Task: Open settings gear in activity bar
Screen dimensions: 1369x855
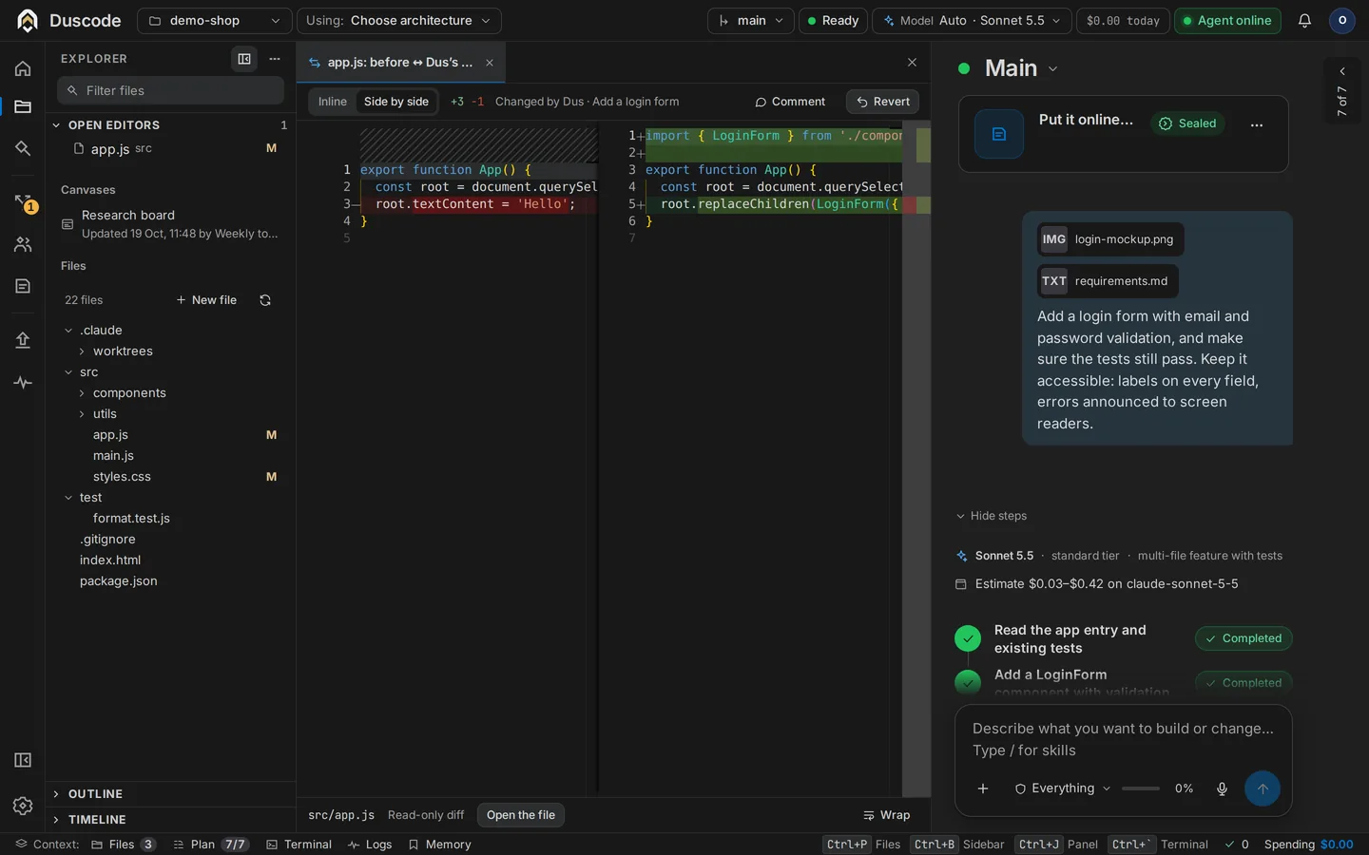Action: 23,806
